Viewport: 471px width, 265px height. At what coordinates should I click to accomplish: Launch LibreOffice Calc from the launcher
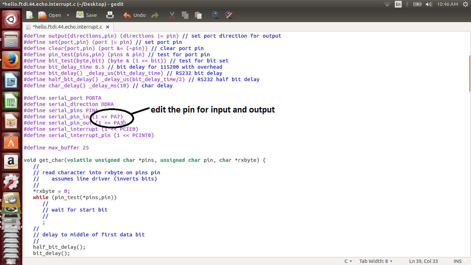point(11,100)
